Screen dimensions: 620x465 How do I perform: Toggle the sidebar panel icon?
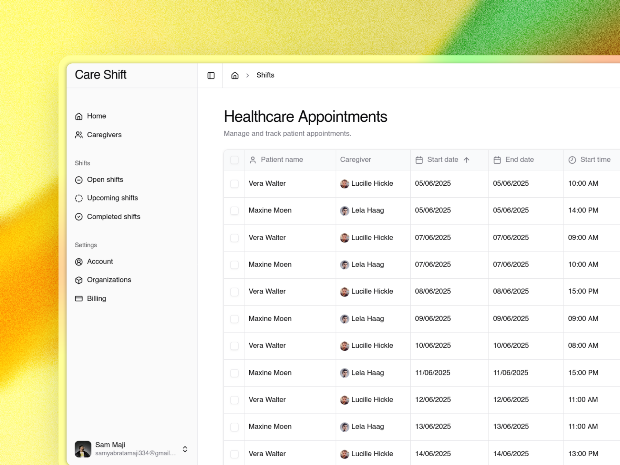tap(211, 76)
